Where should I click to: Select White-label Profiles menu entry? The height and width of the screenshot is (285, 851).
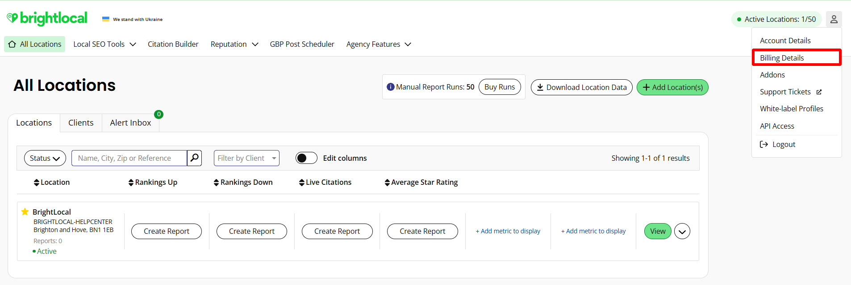[792, 109]
